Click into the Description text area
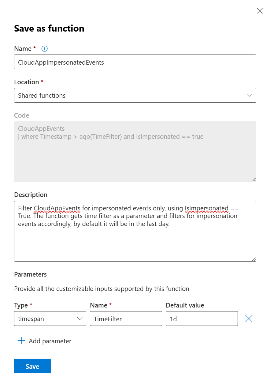The image size is (270, 381). 135,242
